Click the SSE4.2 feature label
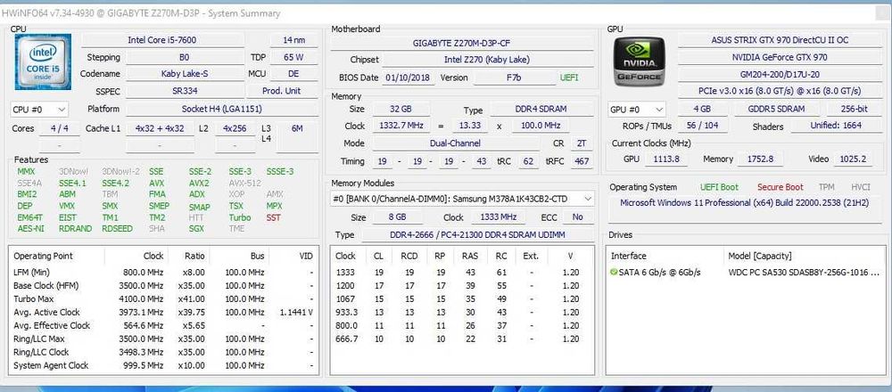Screen dimensions: 892x392 pyautogui.click(x=115, y=184)
